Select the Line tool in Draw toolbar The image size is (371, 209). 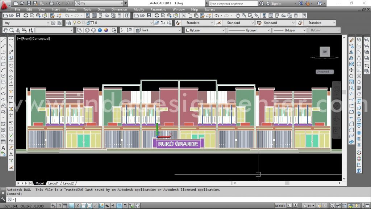click(3, 40)
